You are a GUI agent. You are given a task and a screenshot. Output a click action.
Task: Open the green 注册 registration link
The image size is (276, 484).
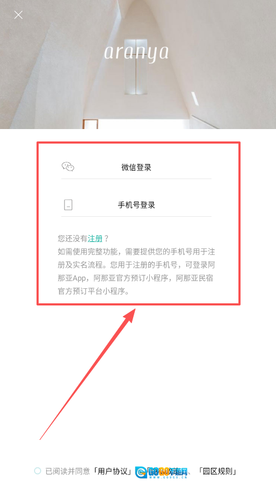(95, 239)
